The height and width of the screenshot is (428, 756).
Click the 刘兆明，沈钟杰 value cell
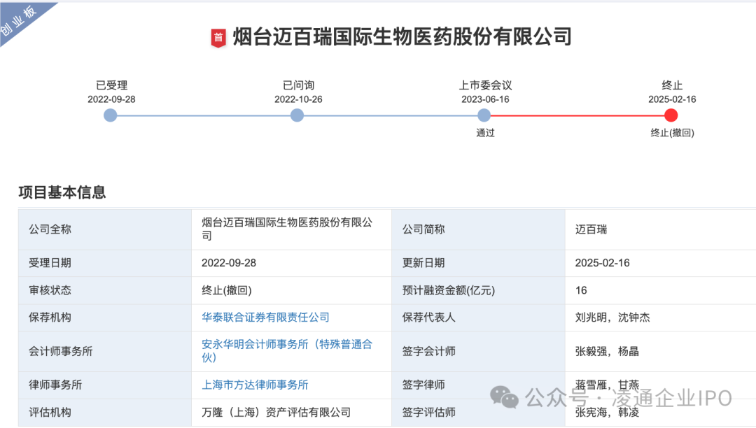661,318
